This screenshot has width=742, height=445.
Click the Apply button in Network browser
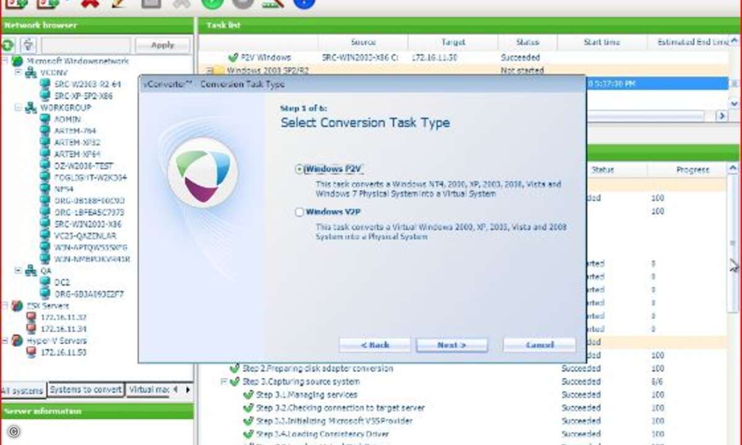pos(163,45)
